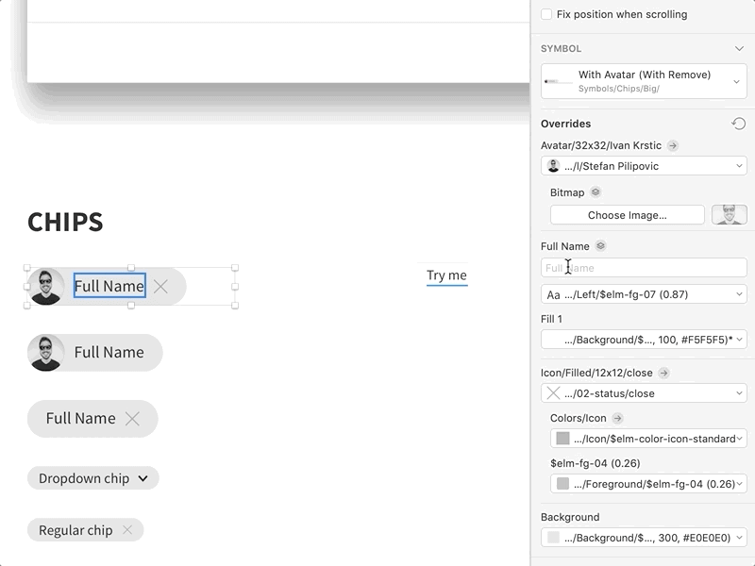This screenshot has width=755, height=566.
Task: Select the Full Name text of the no-avatar chip
Action: click(x=80, y=418)
